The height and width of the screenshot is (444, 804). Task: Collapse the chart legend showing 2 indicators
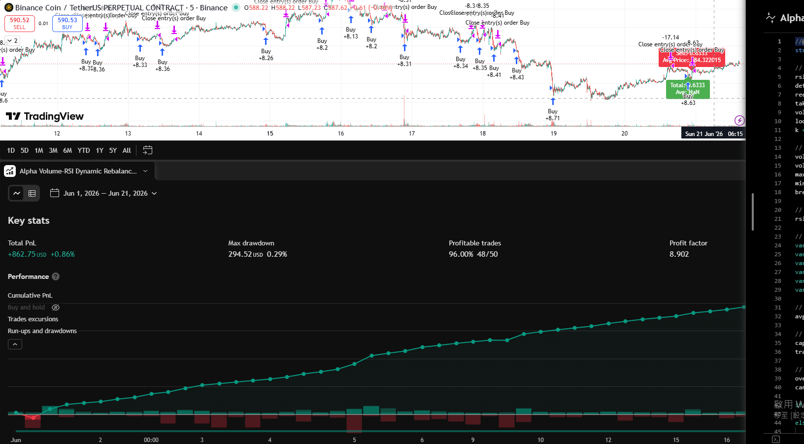(x=13, y=40)
